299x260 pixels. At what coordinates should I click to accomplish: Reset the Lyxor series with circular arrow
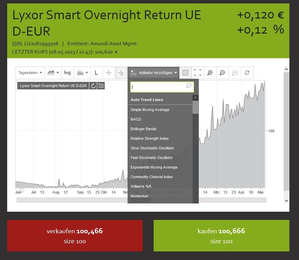pyautogui.click(x=93, y=86)
